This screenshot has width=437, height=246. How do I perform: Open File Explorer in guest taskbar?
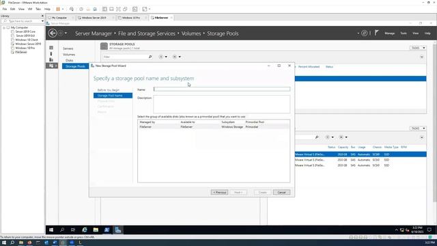tap(96, 230)
